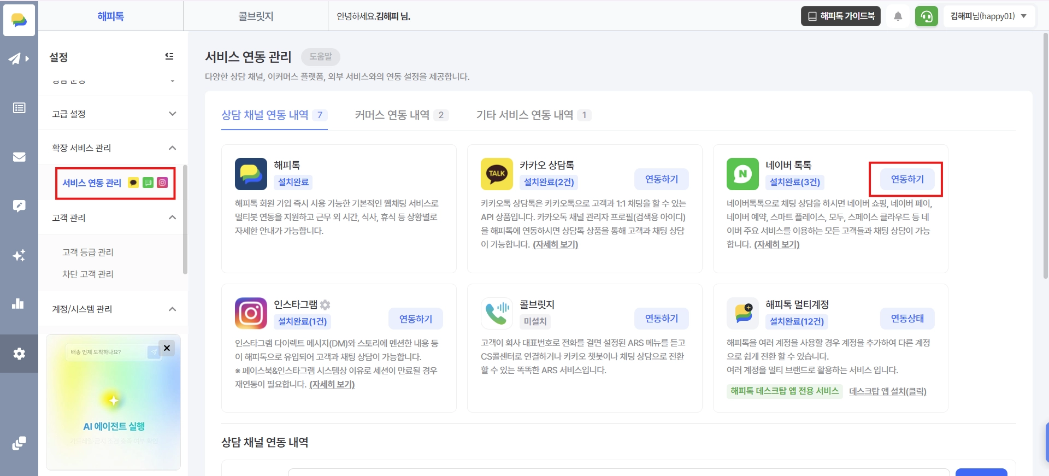The height and width of the screenshot is (476, 1049).
Task: Click the 설치완료(2건) badge
Action: [x=549, y=182]
